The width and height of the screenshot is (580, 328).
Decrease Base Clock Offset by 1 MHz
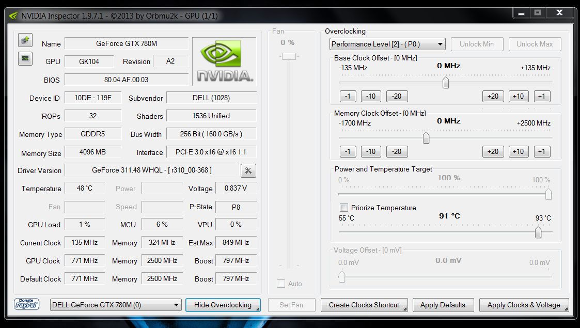click(x=348, y=96)
